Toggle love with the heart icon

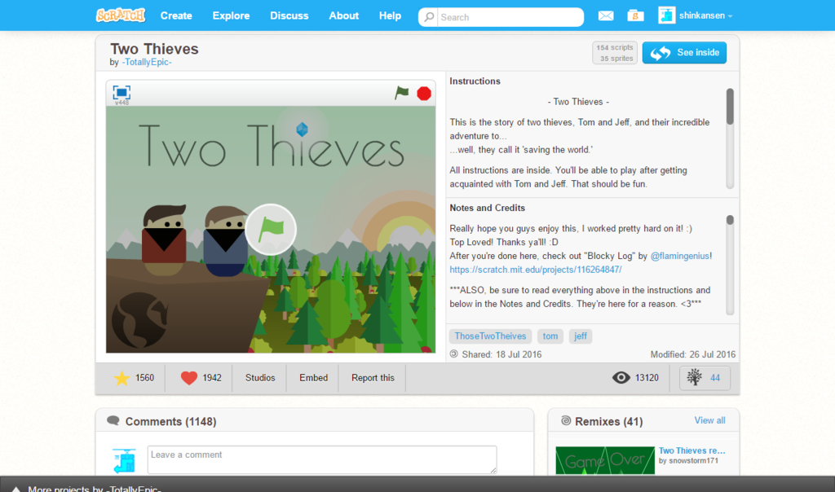[x=188, y=377]
